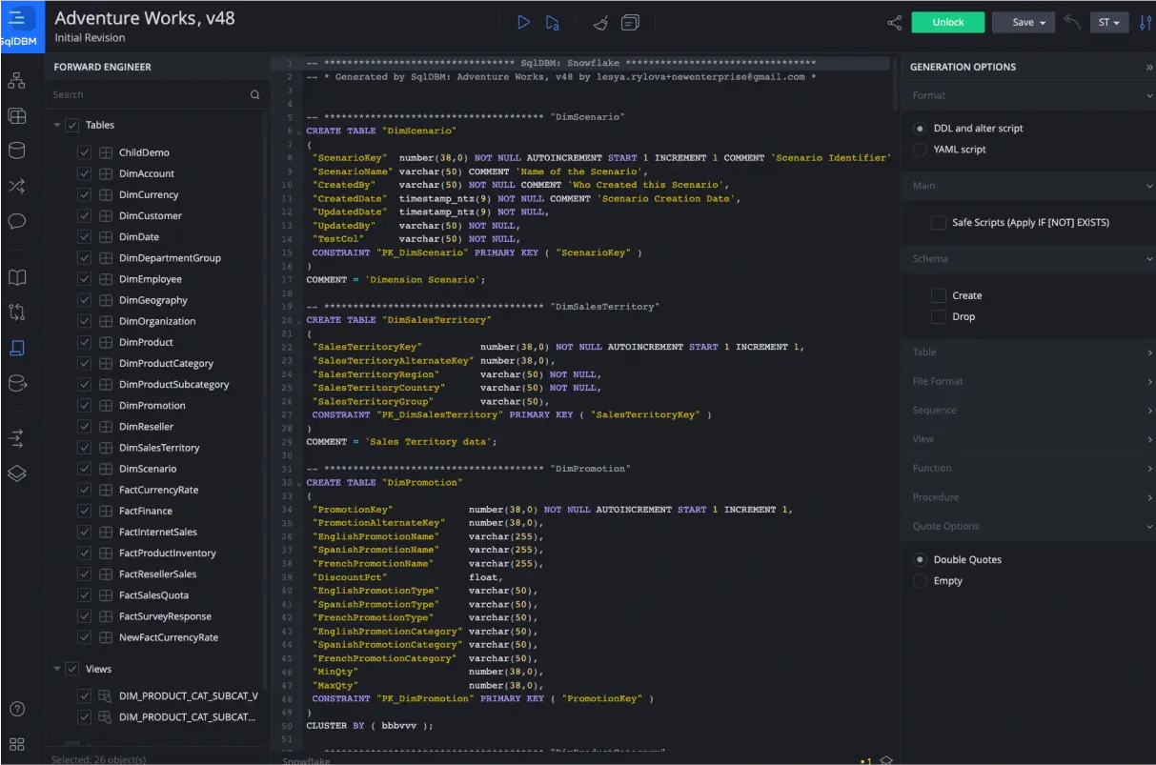Screen dimensions: 1156x765
Task: Select the DIM_PRODUCT_CAT_SUBCAT_V view
Action: pos(188,695)
